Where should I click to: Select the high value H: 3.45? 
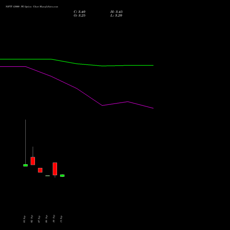click(x=116, y=12)
